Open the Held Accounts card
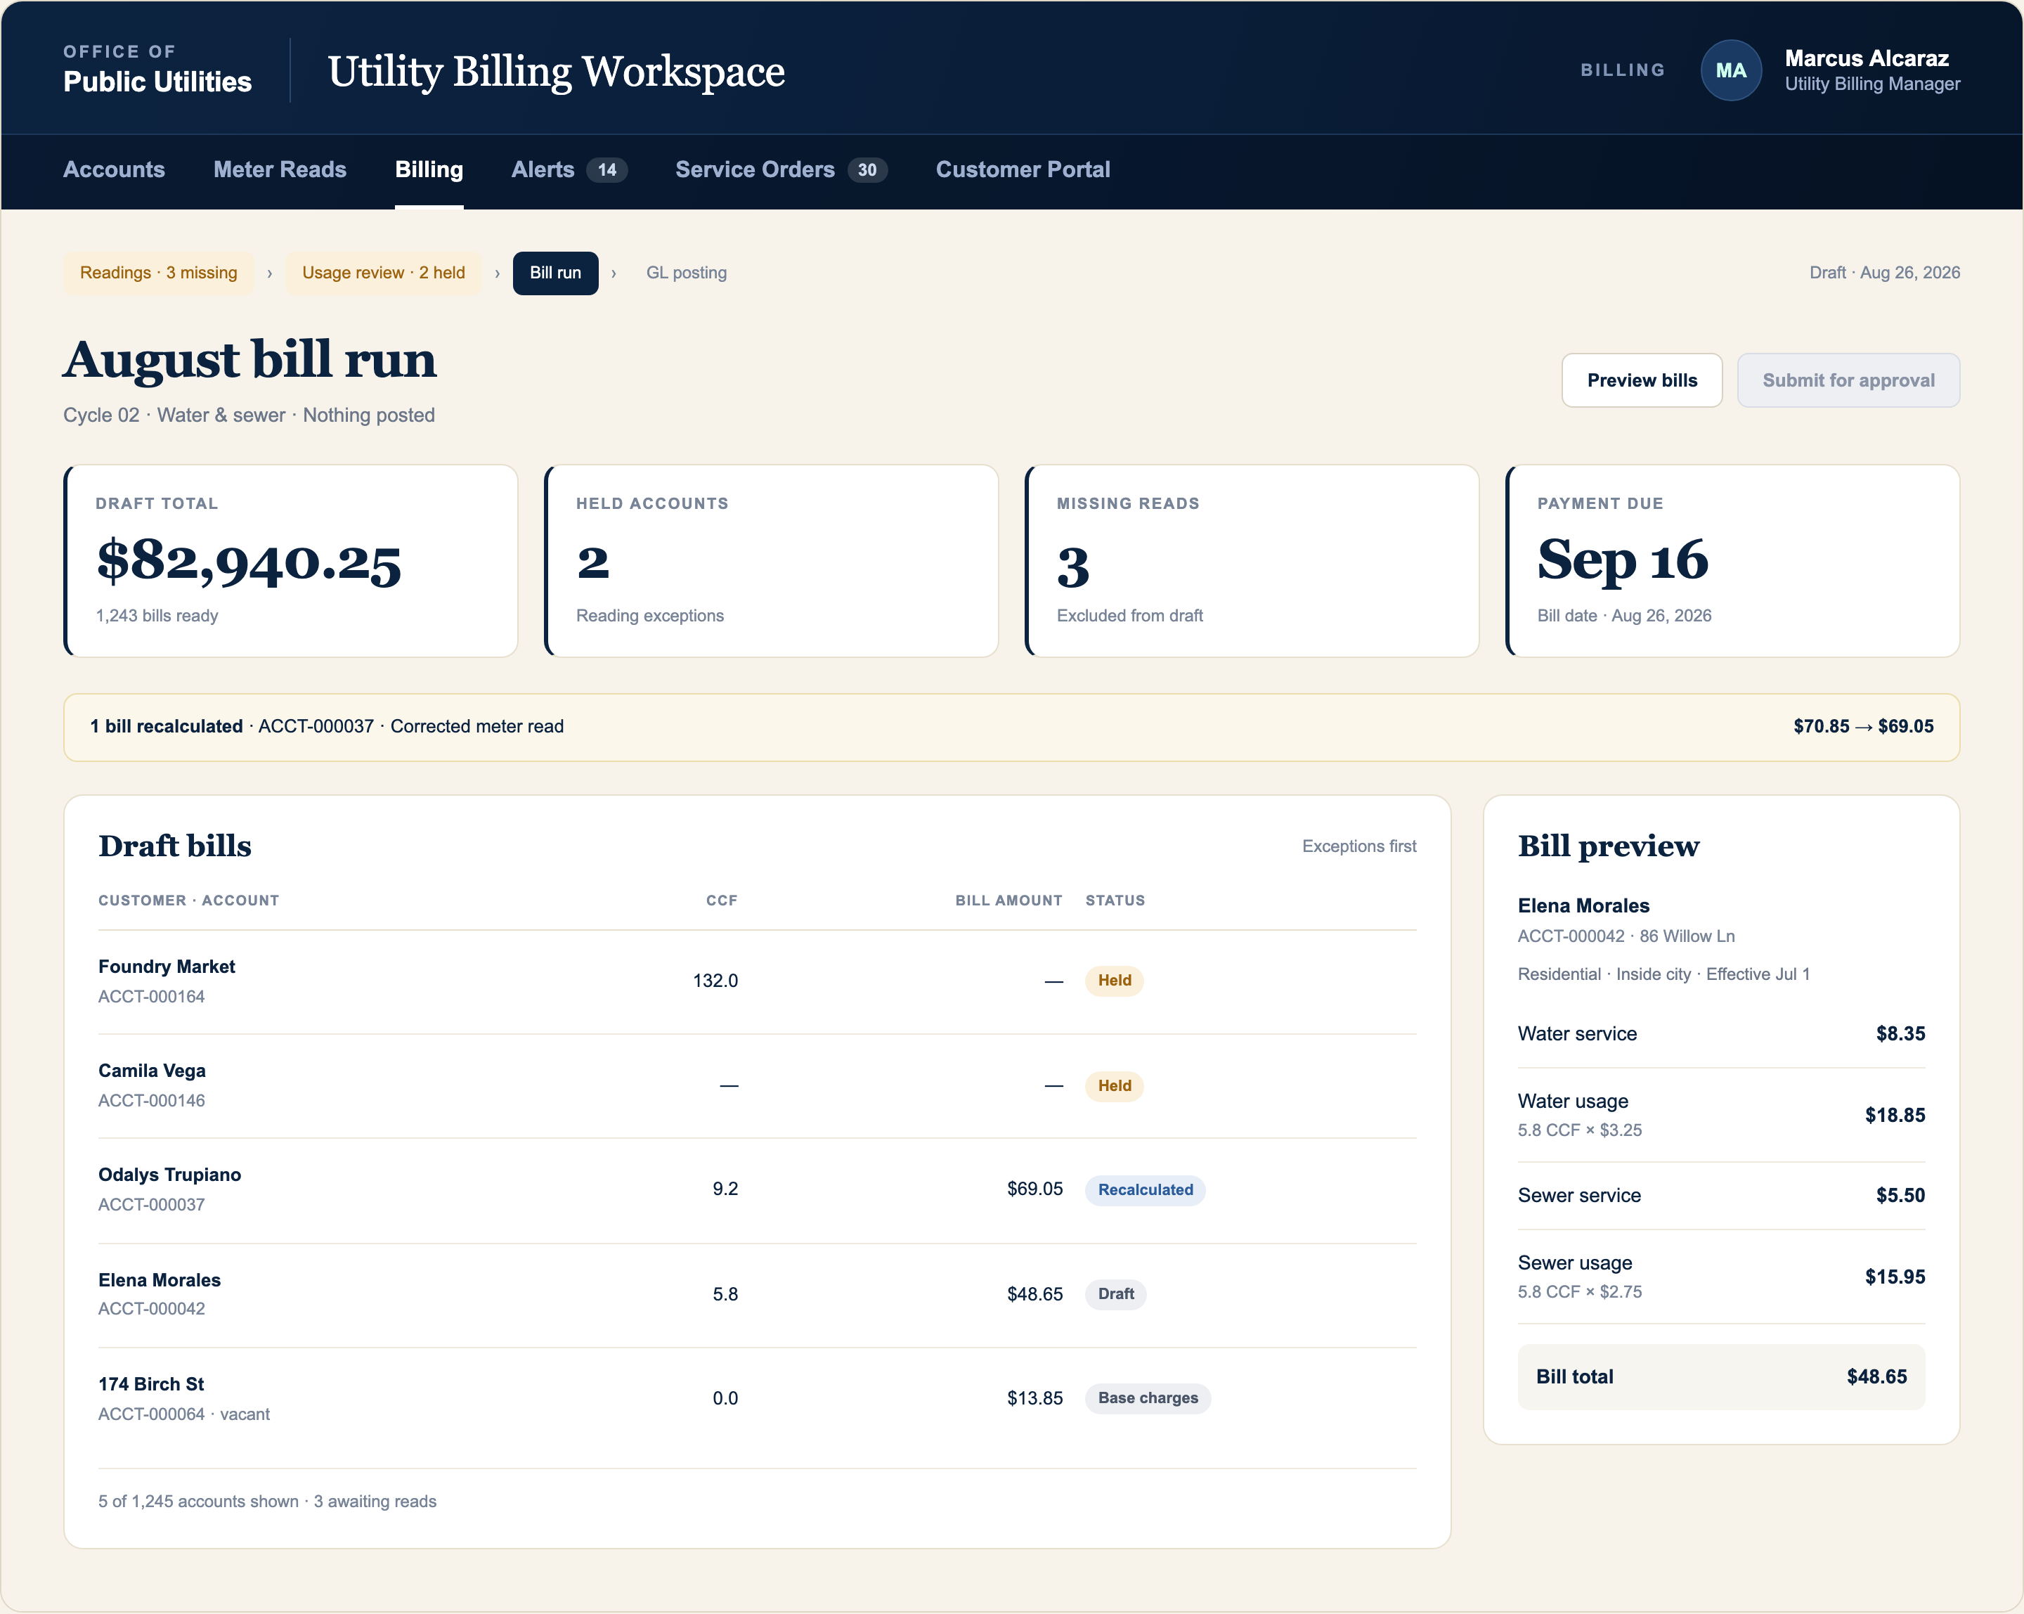 772,560
